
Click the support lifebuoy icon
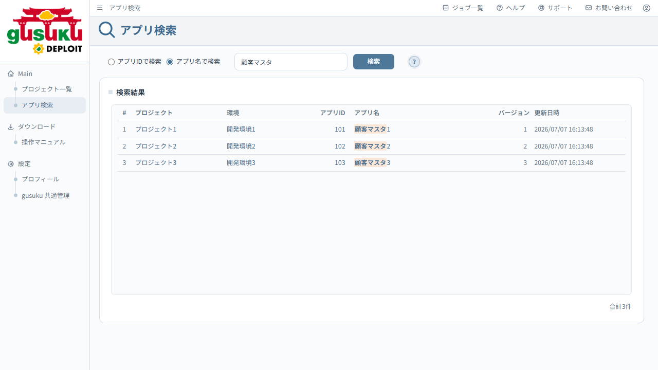pos(541,8)
